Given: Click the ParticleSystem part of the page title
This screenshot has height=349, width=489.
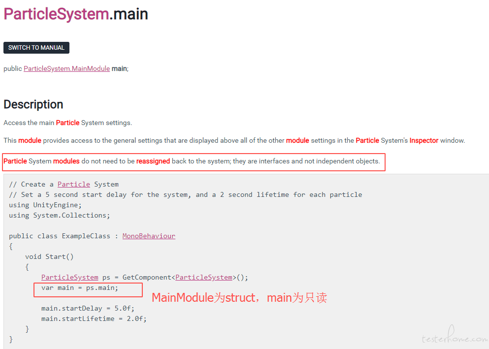Looking at the screenshot, I should point(56,14).
